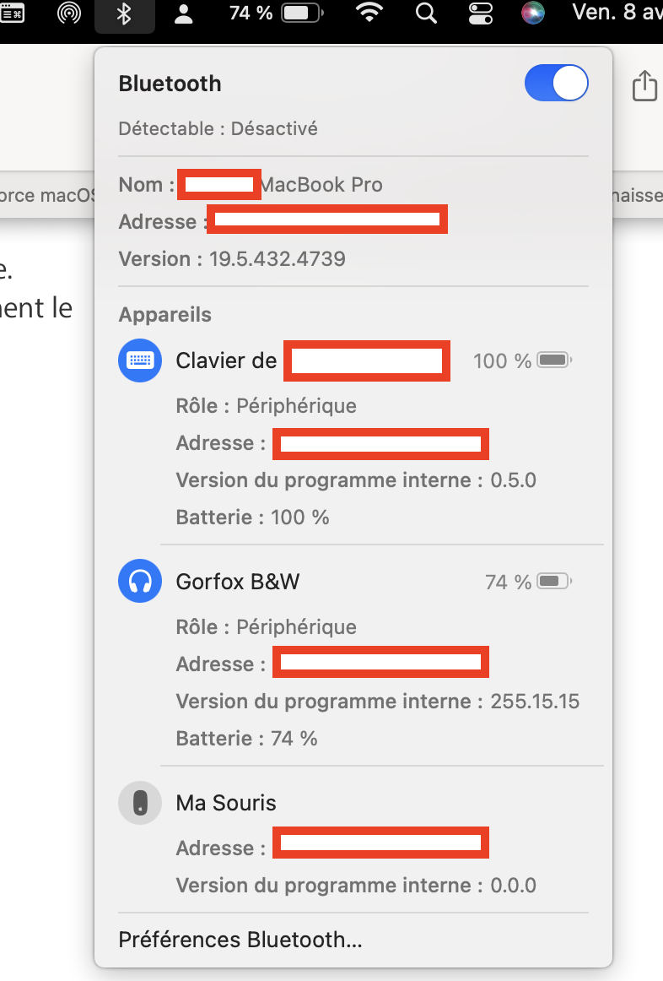This screenshot has width=663, height=981.
Task: Click the Bluetooth icon in the menu bar
Action: (x=124, y=14)
